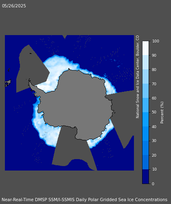Select the dark navy 0–10 percent colorbar segment
This screenshot has height=204, width=171.
pos(145,177)
